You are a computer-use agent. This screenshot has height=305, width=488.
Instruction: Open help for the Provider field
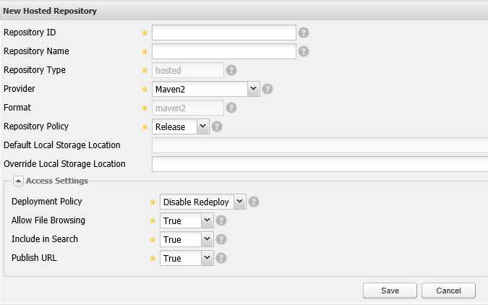pyautogui.click(x=267, y=89)
